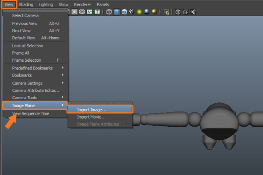Click the share-style icon at toolbar end
263x175 pixels.
(x=193, y=12)
